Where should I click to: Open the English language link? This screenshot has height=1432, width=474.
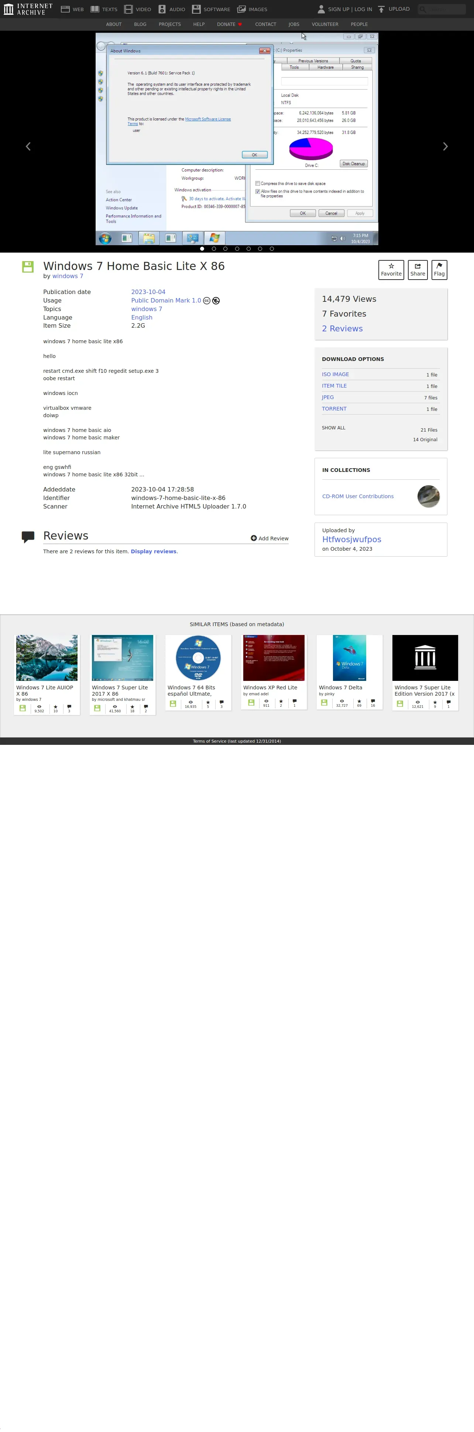pyautogui.click(x=141, y=317)
